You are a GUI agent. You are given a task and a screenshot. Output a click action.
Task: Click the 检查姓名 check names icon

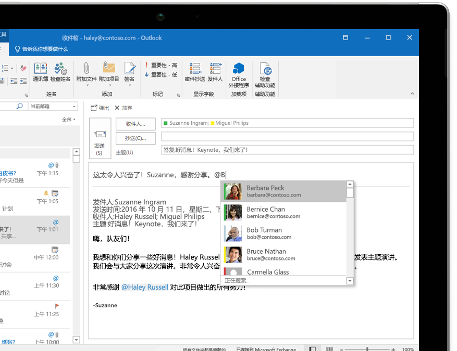click(x=61, y=72)
